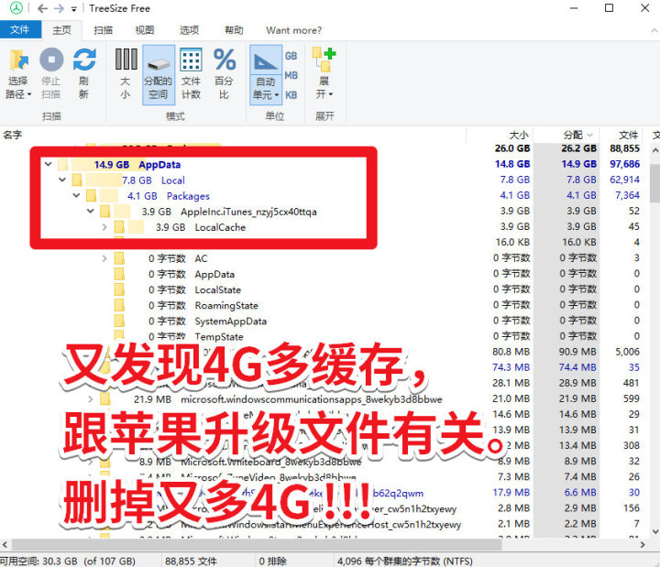Set the unit to MB

(291, 75)
